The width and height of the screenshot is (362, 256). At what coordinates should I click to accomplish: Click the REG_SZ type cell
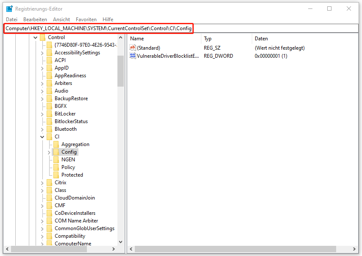pos(212,48)
